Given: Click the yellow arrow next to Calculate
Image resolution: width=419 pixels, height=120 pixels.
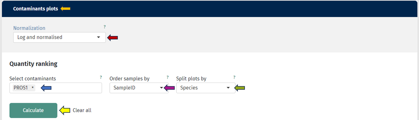Looking at the screenshot, I should tap(65, 110).
